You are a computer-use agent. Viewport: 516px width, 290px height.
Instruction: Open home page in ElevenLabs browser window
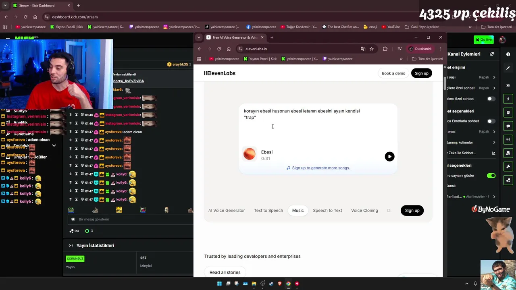pos(229,49)
